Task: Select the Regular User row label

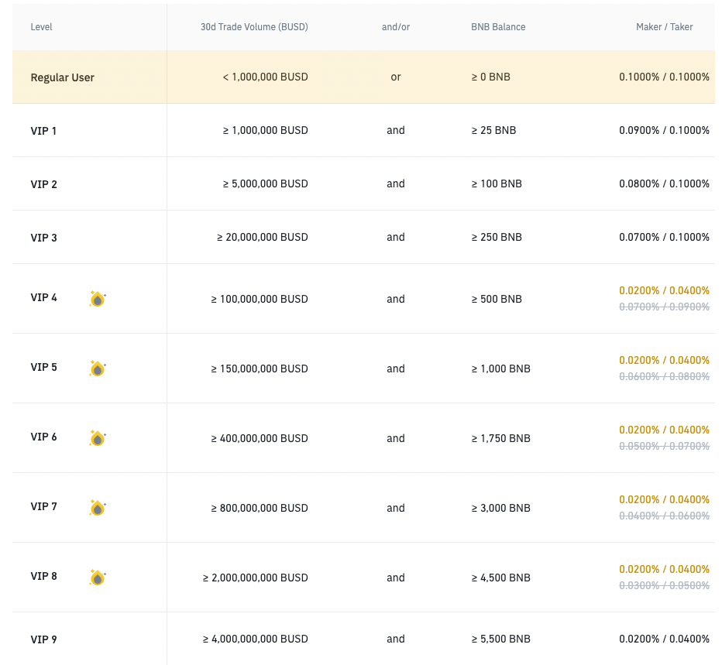Action: pos(62,77)
